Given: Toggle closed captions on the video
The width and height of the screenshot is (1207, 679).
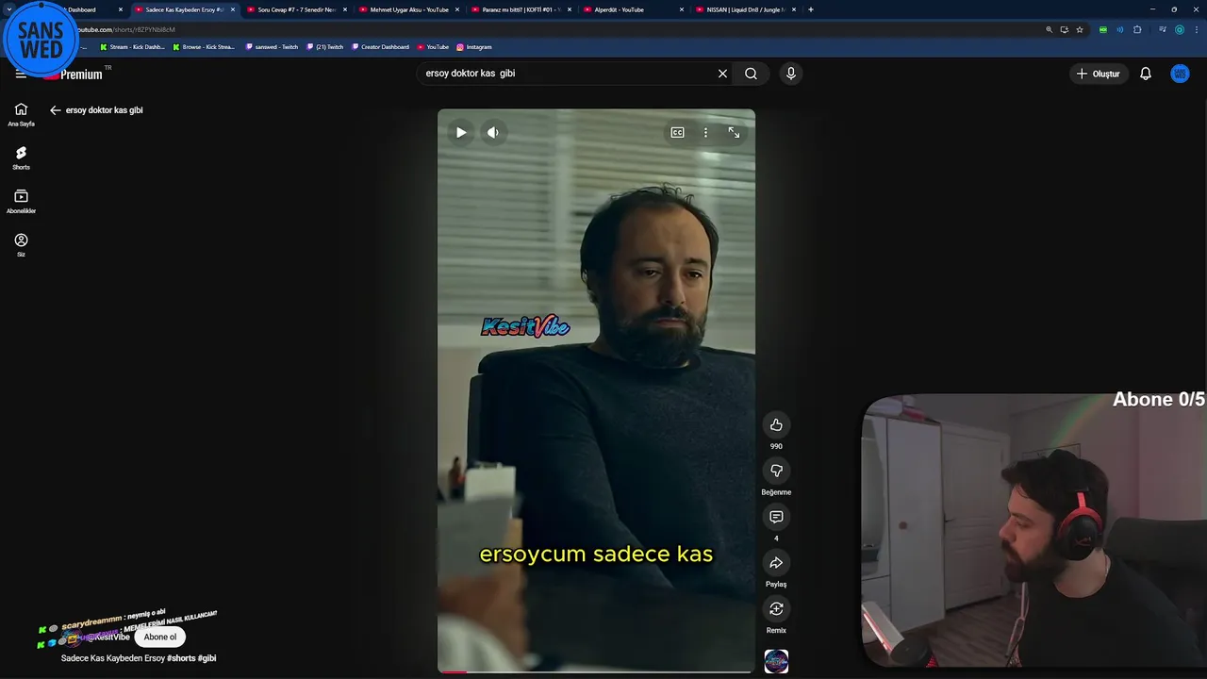Looking at the screenshot, I should (677, 133).
